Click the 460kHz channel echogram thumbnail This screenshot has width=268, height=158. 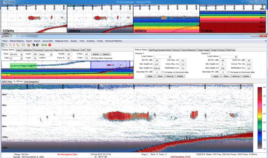click(x=166, y=18)
